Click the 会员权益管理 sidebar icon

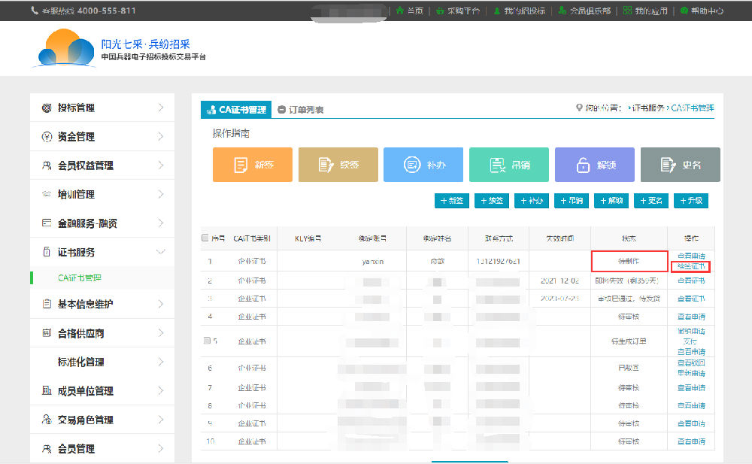pyautogui.click(x=47, y=165)
